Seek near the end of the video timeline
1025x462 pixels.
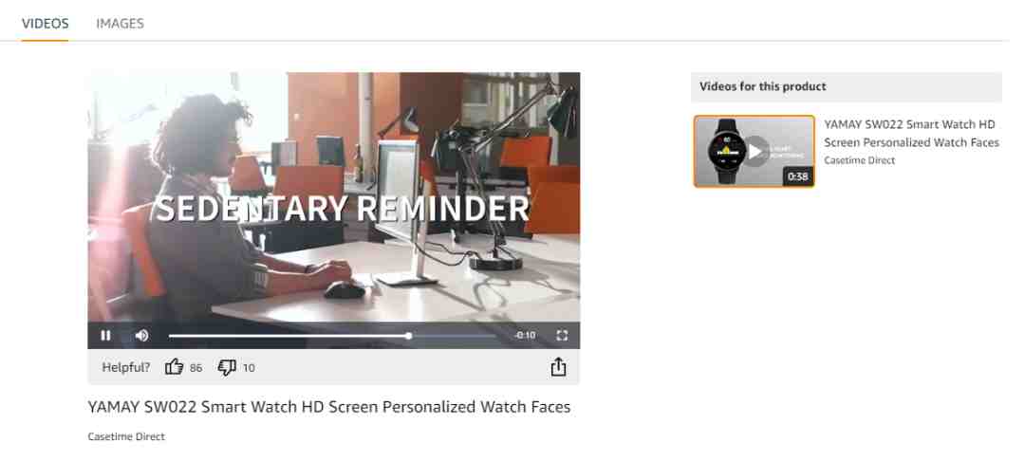click(x=487, y=336)
